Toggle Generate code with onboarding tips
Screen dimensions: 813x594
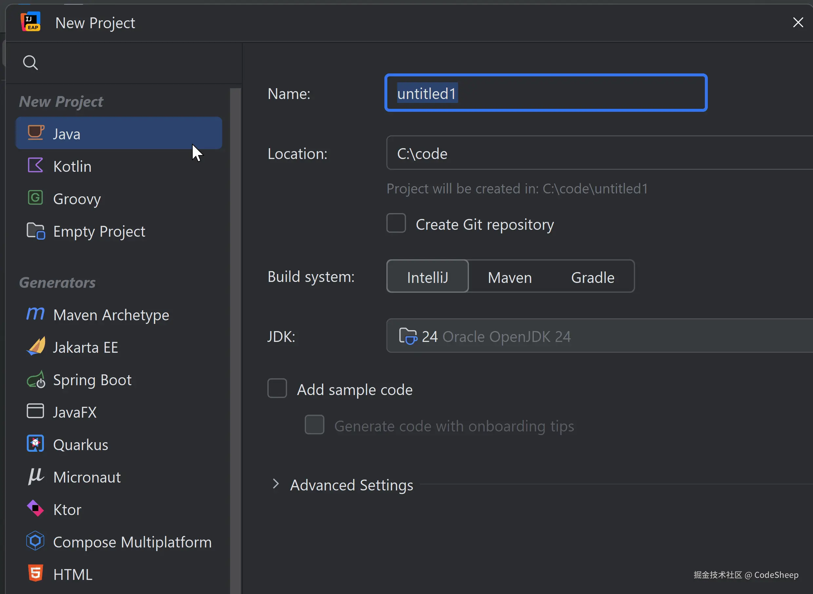point(315,425)
